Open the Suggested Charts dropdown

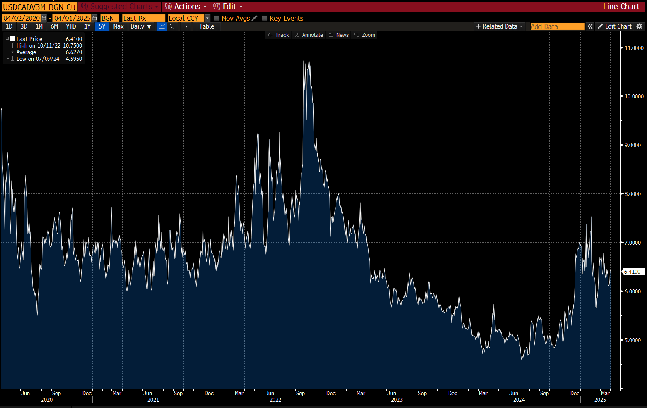click(119, 7)
